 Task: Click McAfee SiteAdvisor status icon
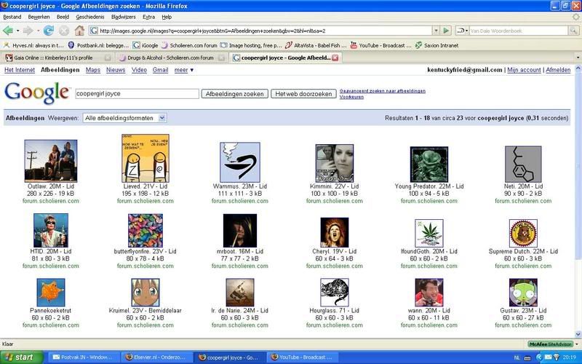pos(551,344)
